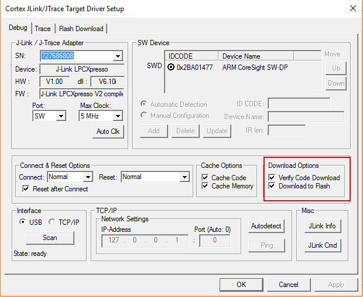The width and height of the screenshot is (363, 297).
Task: Open the Max Clock 5 MHz dropdown
Action: (x=118, y=116)
